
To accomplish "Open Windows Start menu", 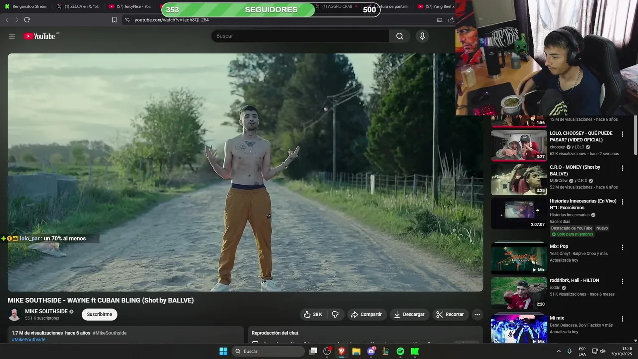I will click(x=223, y=351).
